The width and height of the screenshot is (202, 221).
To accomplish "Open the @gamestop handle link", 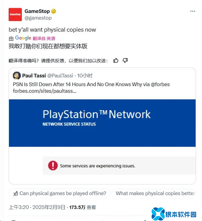I will coord(38,18).
